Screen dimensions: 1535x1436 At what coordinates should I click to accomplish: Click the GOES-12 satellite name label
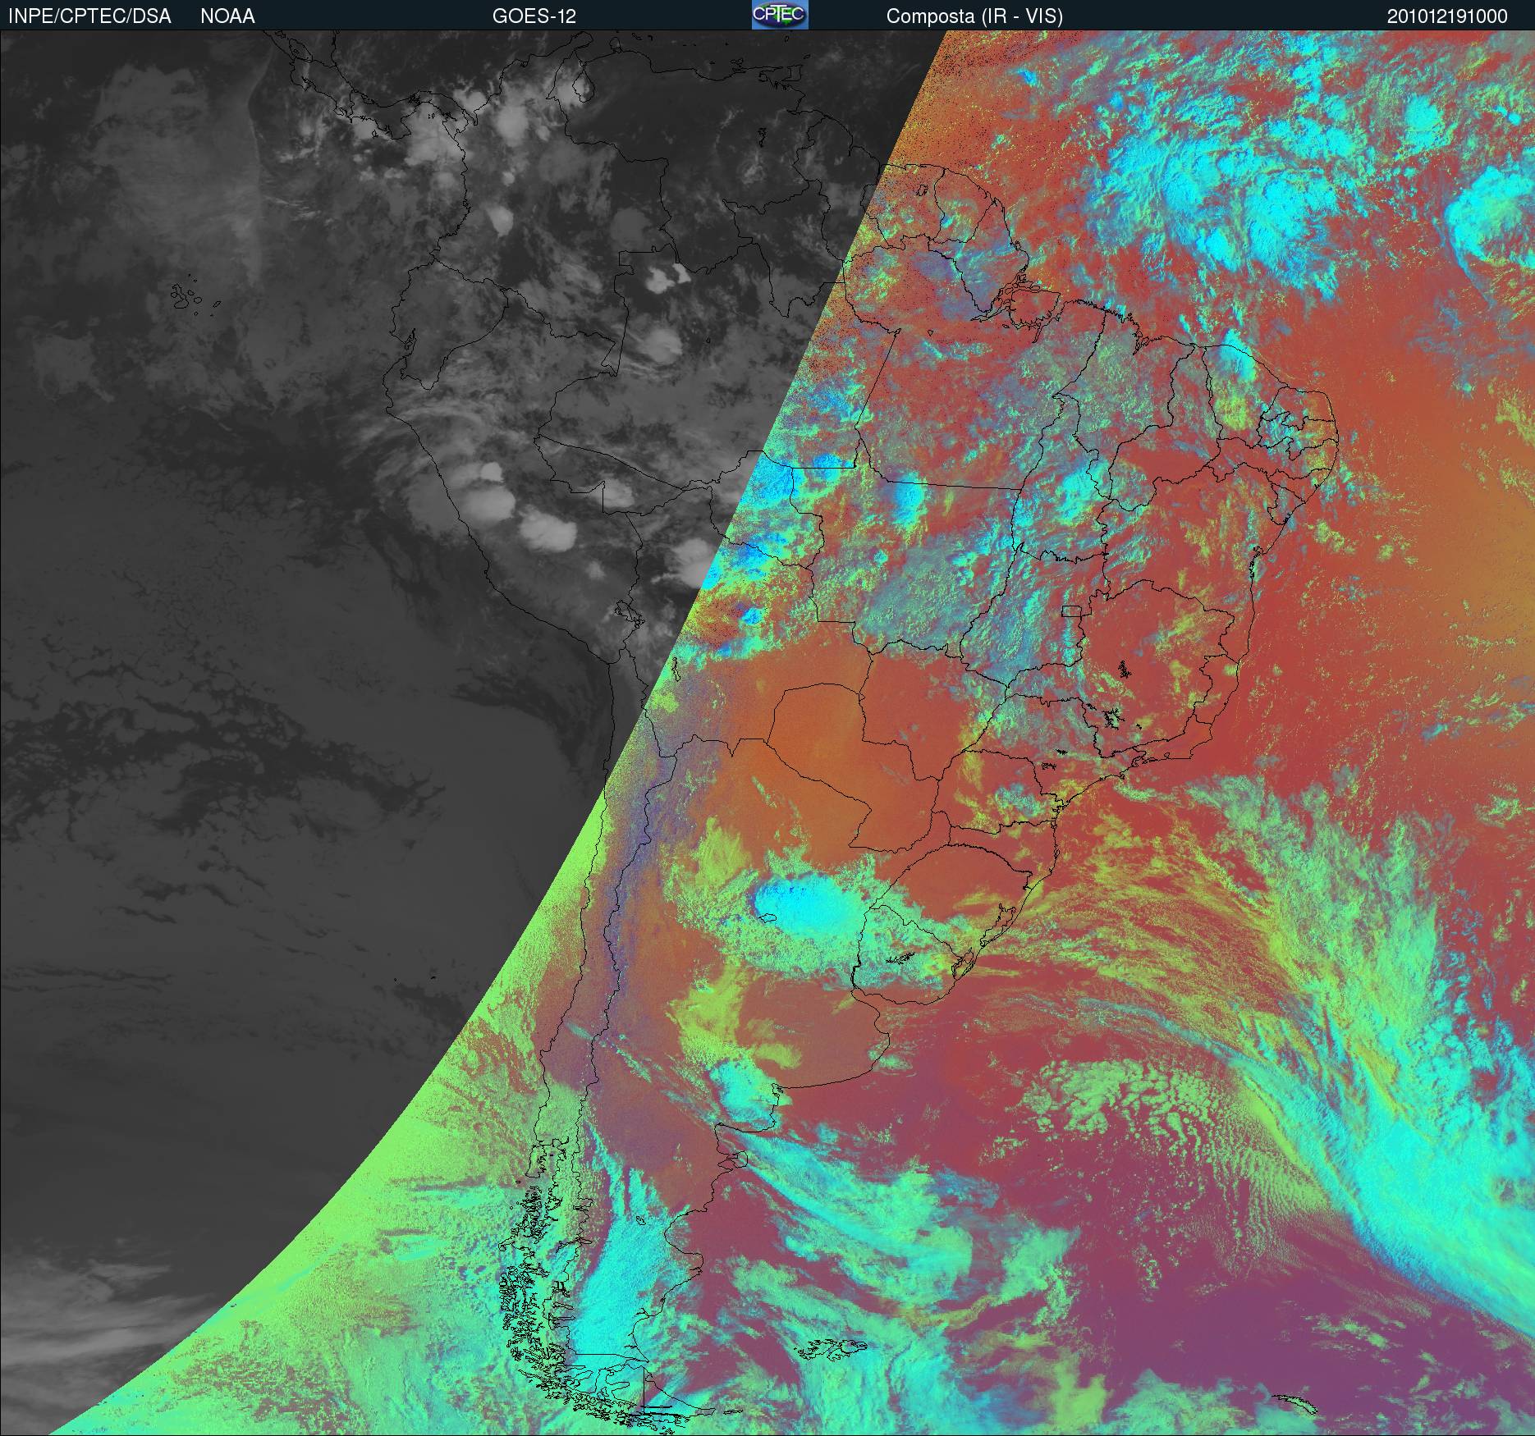tap(534, 16)
